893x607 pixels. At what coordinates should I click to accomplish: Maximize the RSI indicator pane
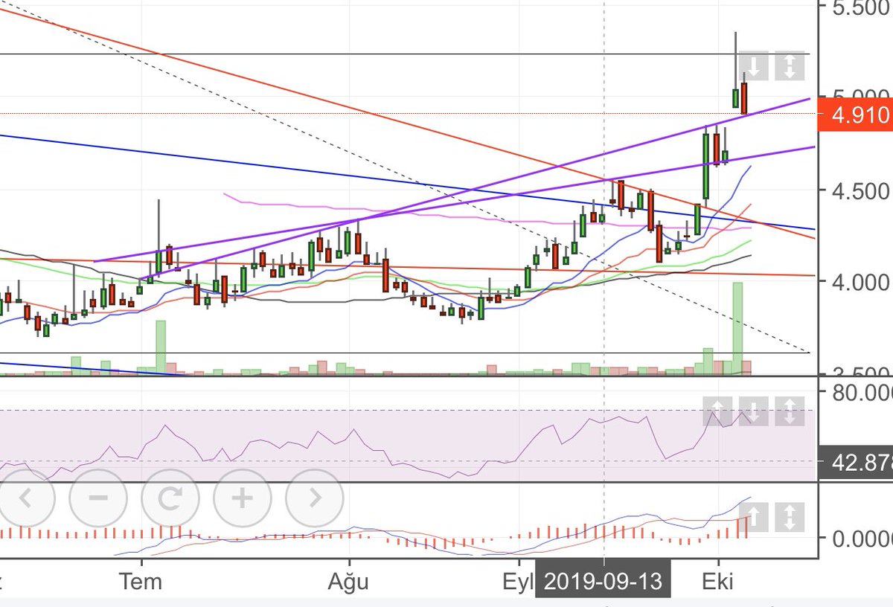[790, 411]
